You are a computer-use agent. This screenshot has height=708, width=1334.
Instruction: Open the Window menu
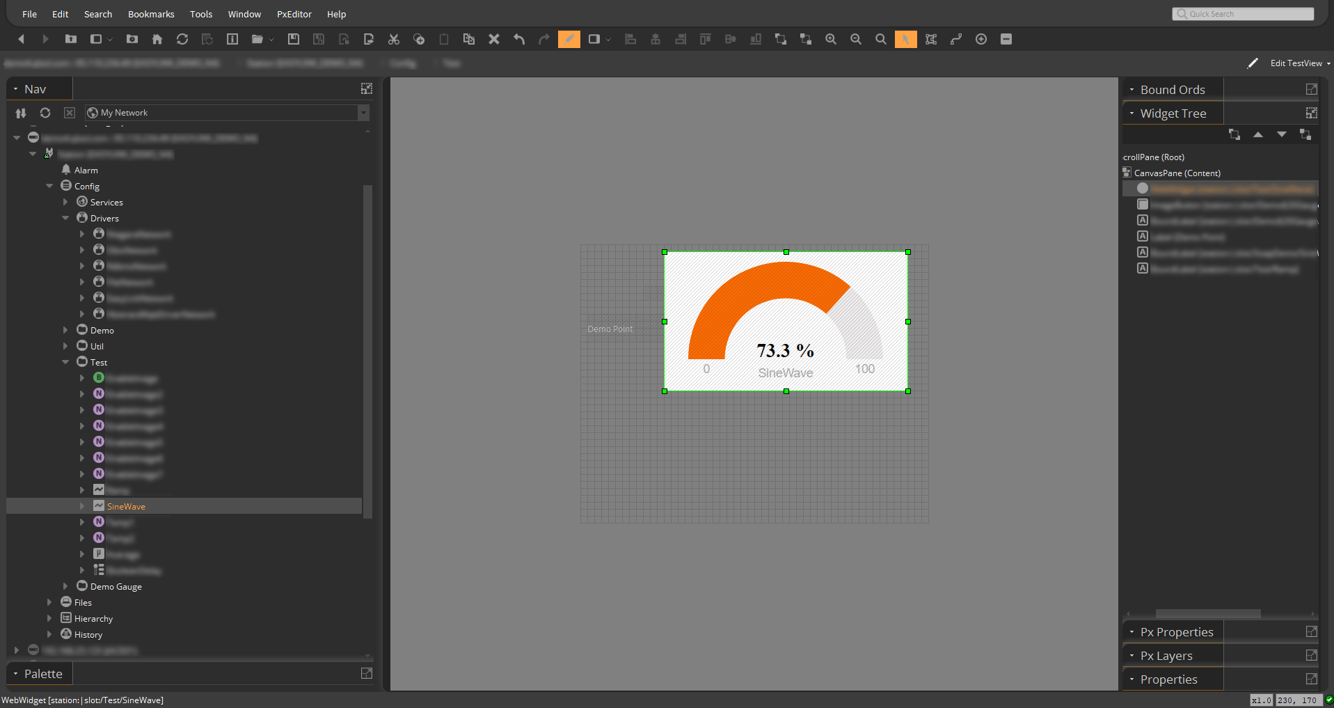coord(245,14)
